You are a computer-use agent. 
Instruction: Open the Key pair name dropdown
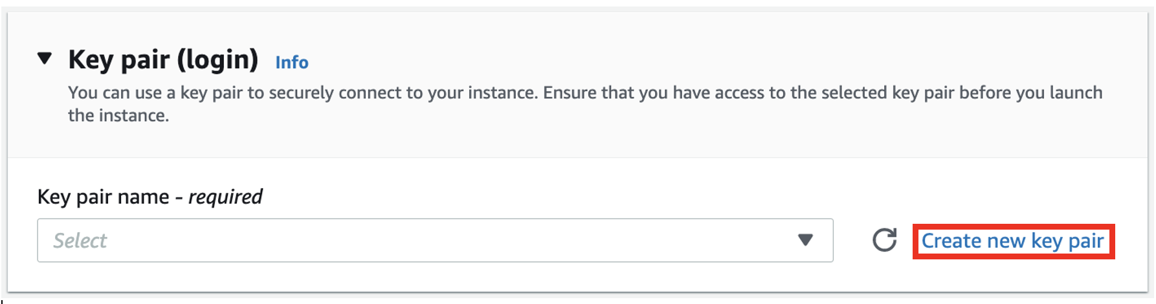(x=435, y=240)
